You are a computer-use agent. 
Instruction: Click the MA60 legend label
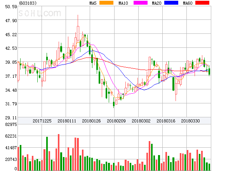tap(188, 3)
